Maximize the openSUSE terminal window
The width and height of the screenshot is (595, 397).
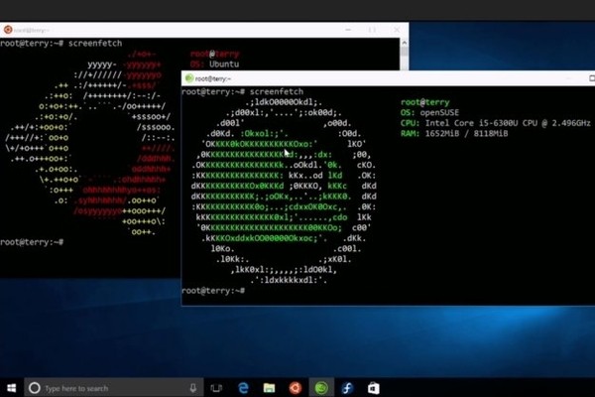(x=592, y=77)
